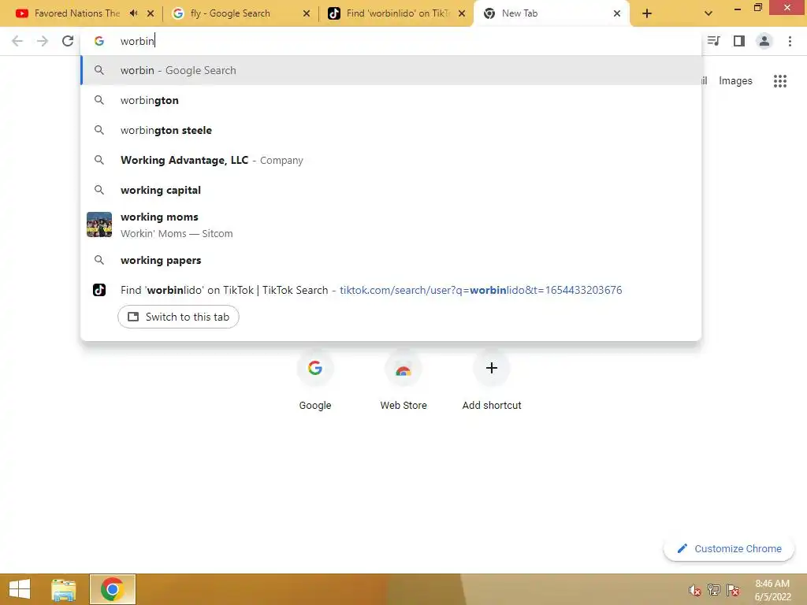This screenshot has width=807, height=605.
Task: Close the Favored Nations YouTube tab
Action: click(x=151, y=13)
